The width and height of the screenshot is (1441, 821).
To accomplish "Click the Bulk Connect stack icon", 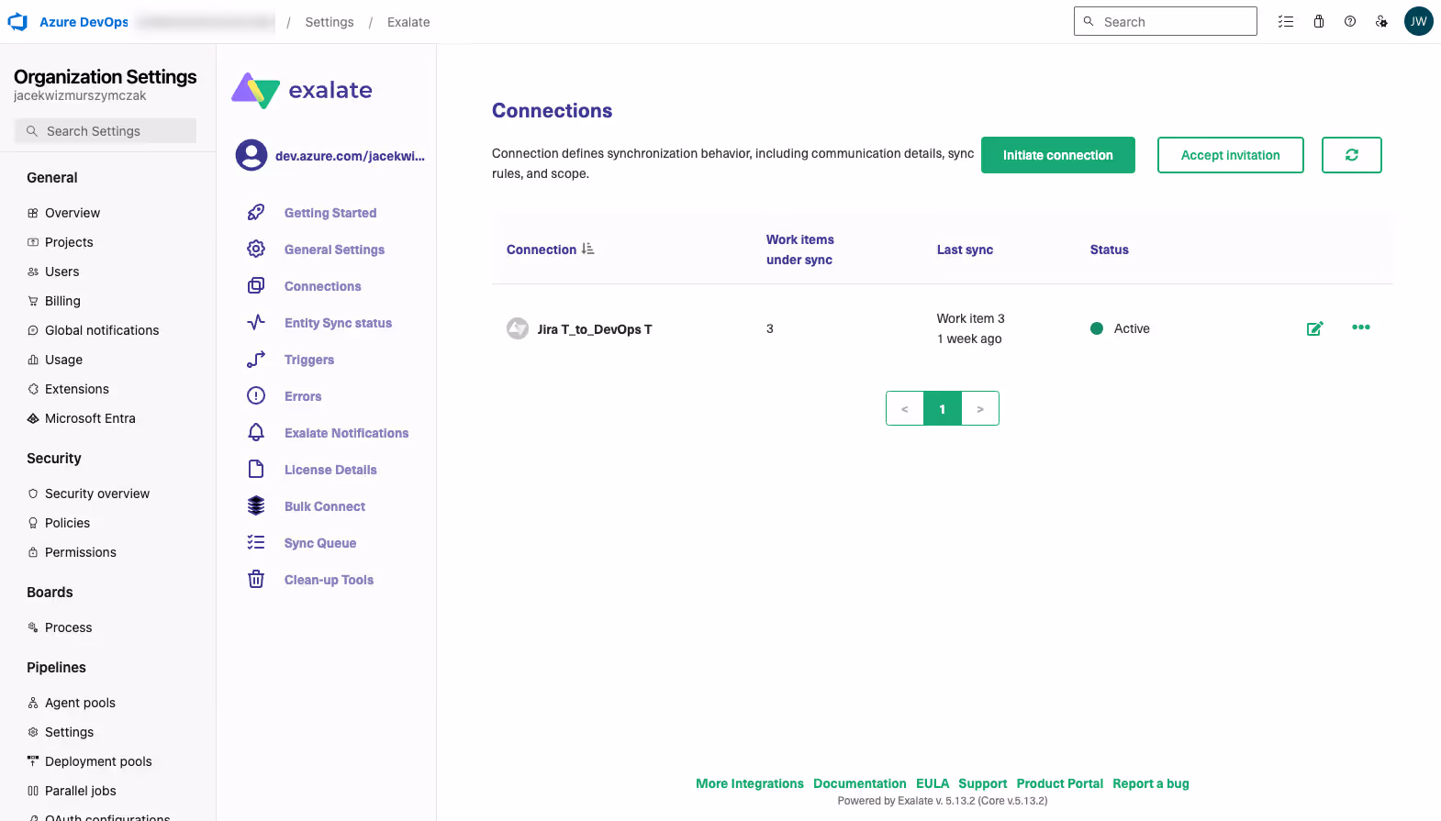I will [x=256, y=505].
